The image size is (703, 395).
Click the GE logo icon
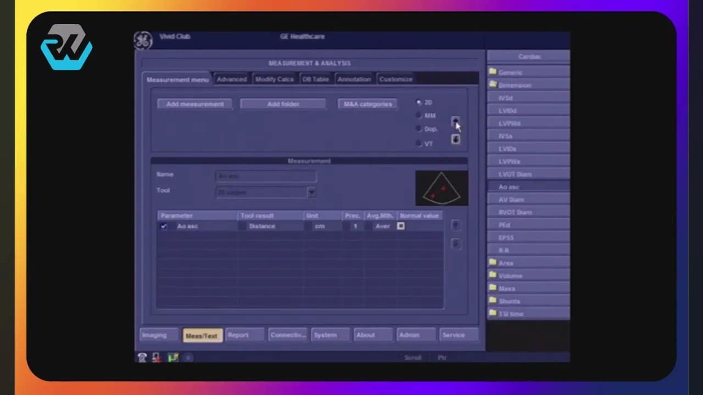coord(143,41)
